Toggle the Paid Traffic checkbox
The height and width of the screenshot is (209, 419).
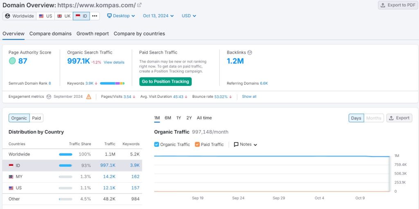point(197,145)
